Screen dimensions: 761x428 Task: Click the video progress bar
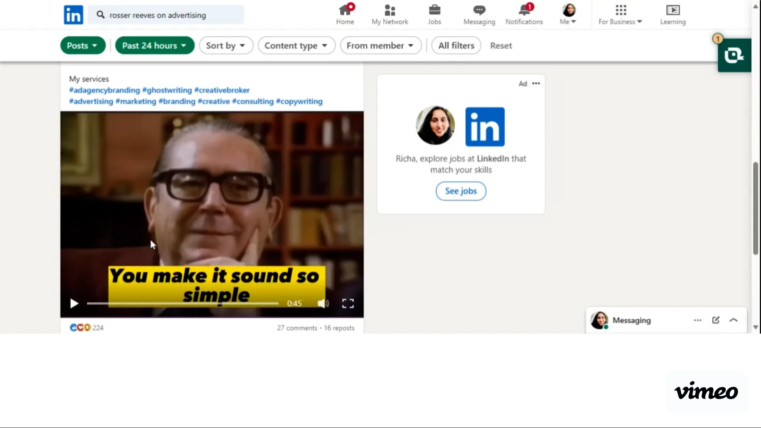pos(182,304)
